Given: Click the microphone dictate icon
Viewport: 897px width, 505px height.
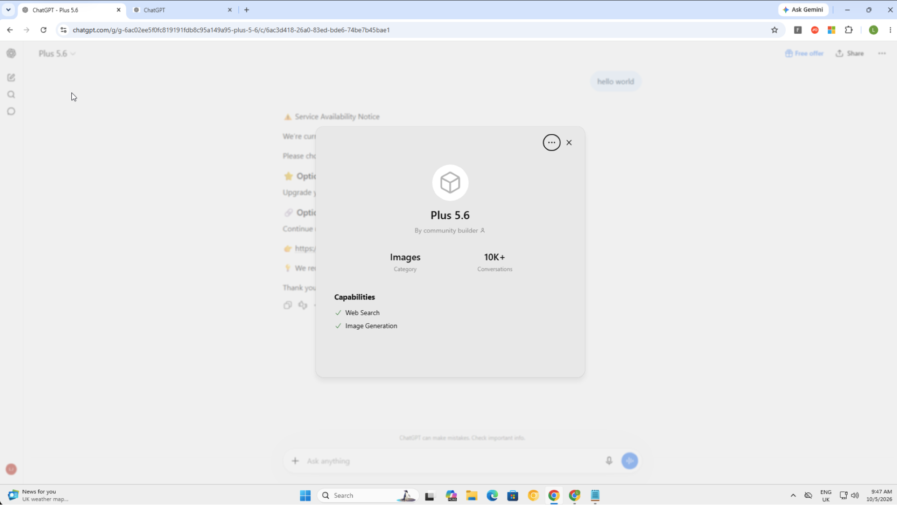Looking at the screenshot, I should pyautogui.click(x=609, y=461).
